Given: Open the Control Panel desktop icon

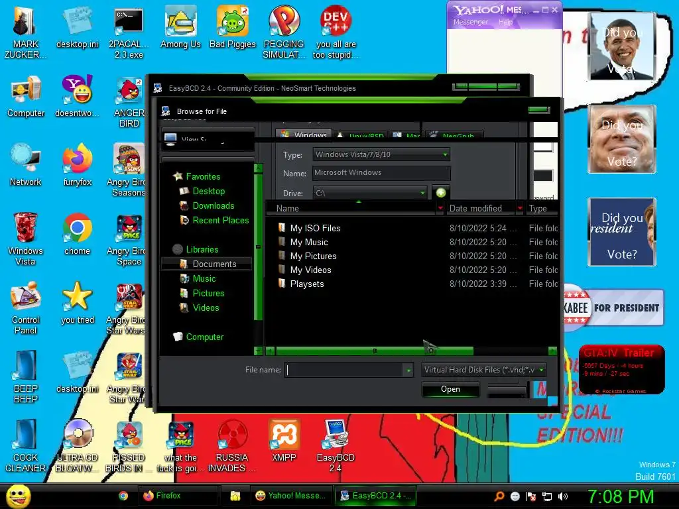Looking at the screenshot, I should click(x=26, y=308).
